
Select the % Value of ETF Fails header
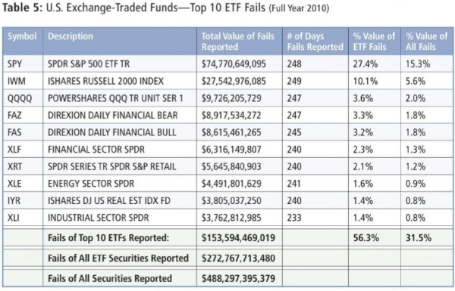click(x=374, y=42)
